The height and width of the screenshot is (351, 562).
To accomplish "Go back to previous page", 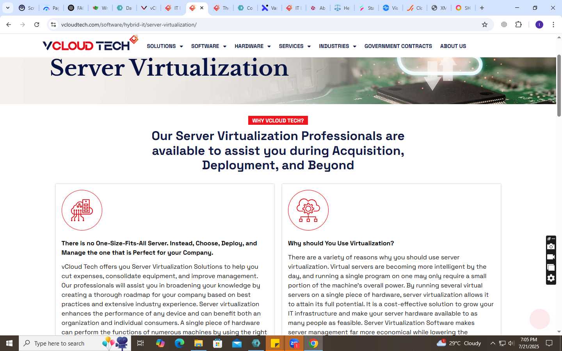I will pos(9,25).
